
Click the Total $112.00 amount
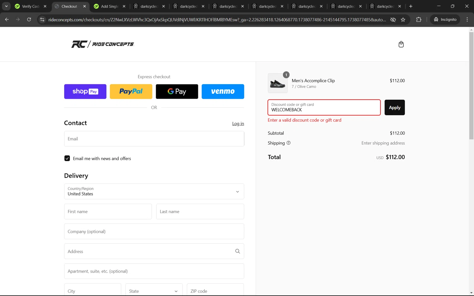pyautogui.click(x=395, y=157)
